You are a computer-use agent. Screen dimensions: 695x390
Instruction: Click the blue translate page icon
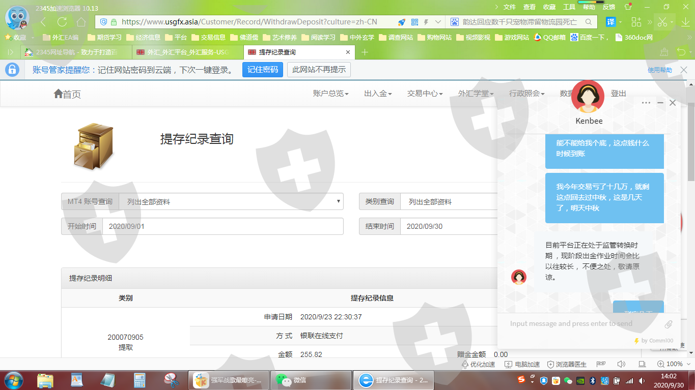point(610,22)
